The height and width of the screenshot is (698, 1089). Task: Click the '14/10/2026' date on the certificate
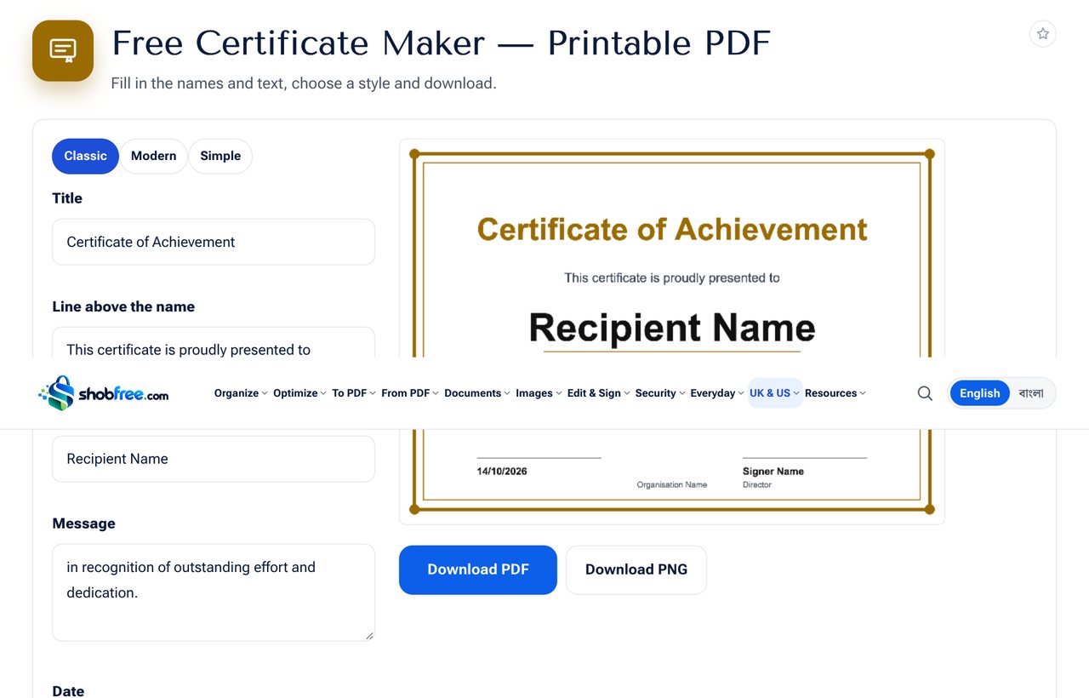[502, 472]
